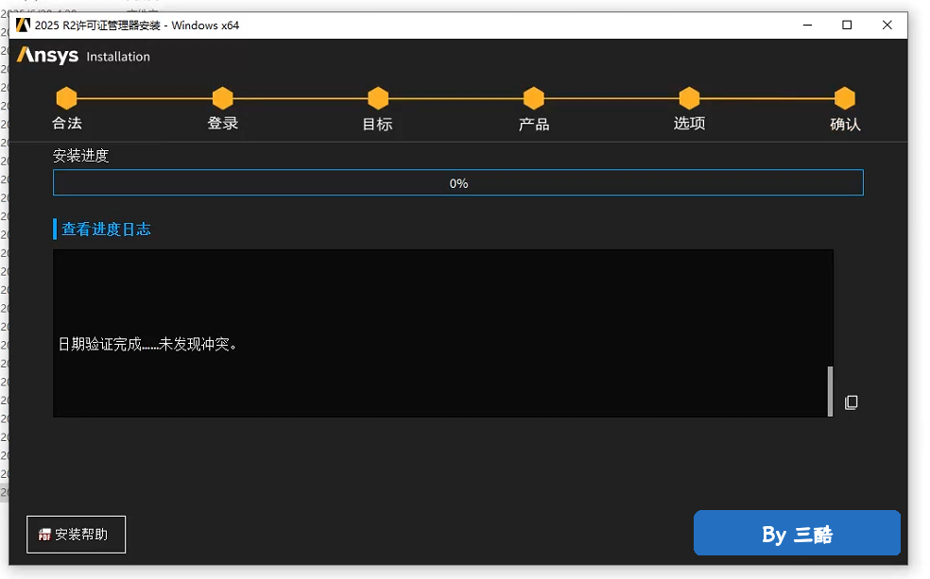Click the log line 日期验证完成……未发现冲突。
This screenshot has width=930, height=579.
click(x=147, y=345)
